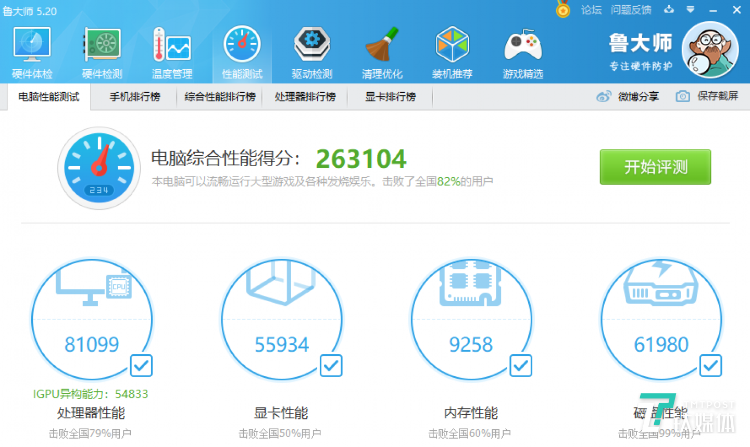Screen dimensions: 750x447
Task: Share results via the 微博分享 icon
Action: [x=604, y=96]
